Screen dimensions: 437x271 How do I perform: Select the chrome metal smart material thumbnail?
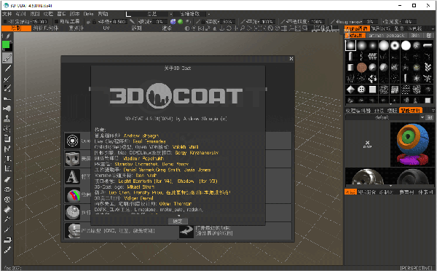pos(368,176)
